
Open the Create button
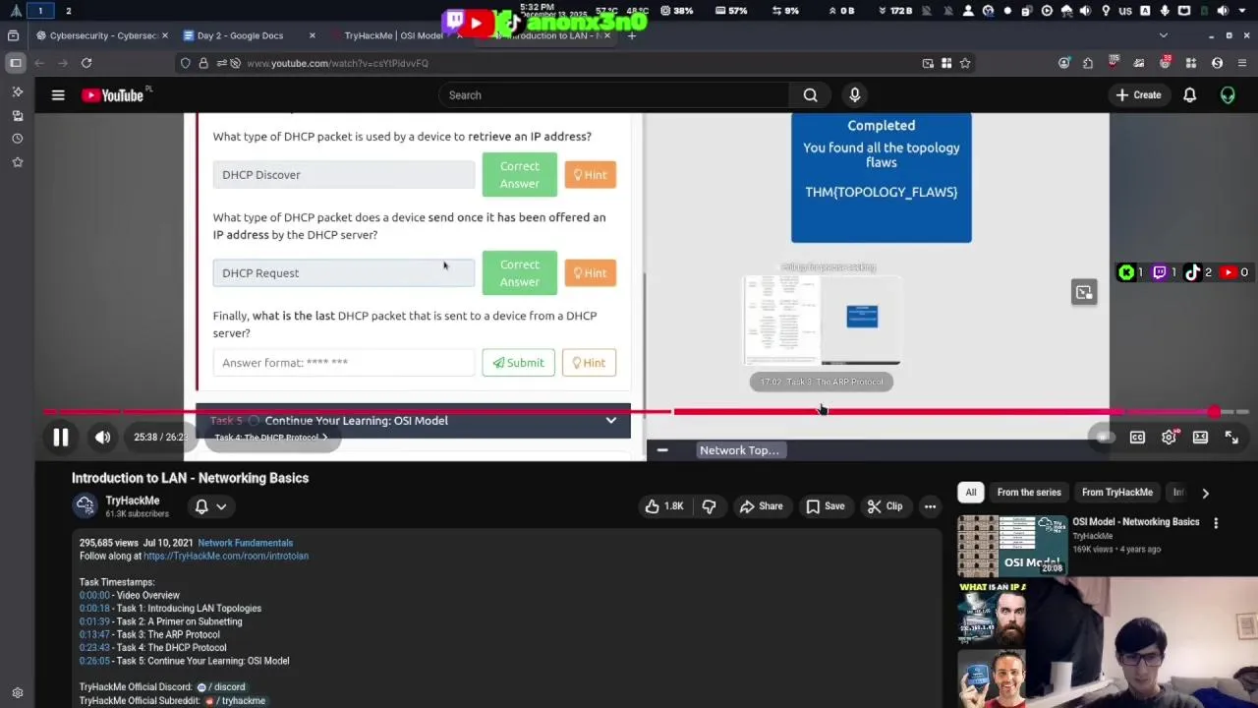[x=1138, y=95]
